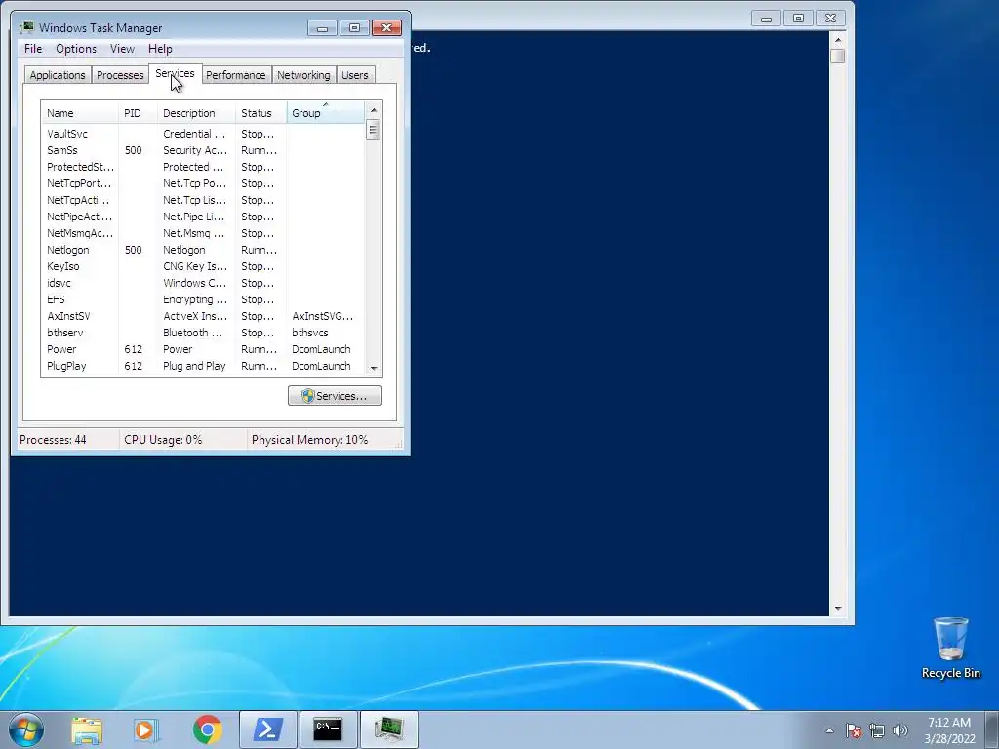
Task: Select the idsvc service row
Action: pyautogui.click(x=203, y=283)
